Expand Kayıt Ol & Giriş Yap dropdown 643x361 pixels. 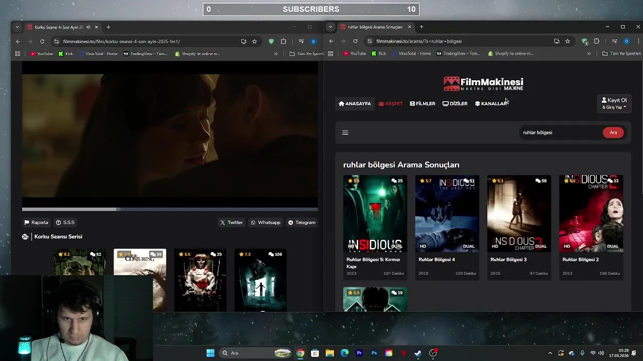pyautogui.click(x=614, y=103)
